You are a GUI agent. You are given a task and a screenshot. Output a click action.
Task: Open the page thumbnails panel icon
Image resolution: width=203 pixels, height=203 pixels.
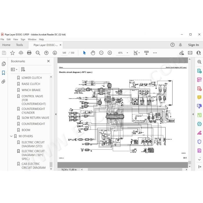coord(3,64)
